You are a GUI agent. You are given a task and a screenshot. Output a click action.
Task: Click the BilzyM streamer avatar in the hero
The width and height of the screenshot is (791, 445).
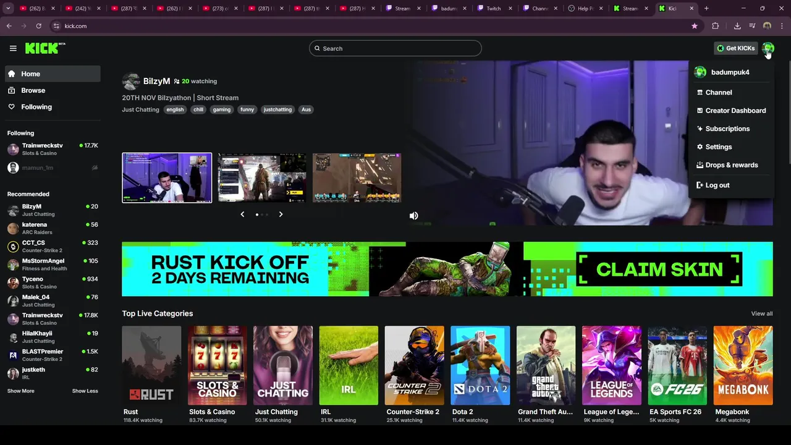pos(131,81)
